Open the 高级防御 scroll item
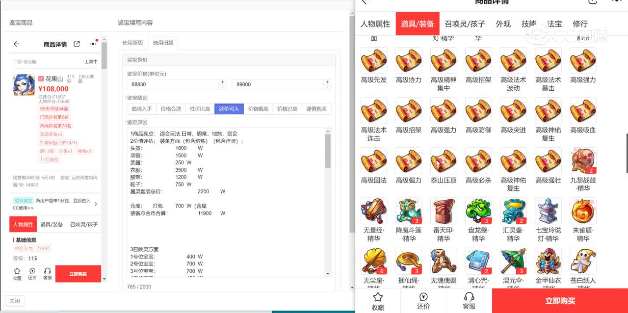This screenshot has height=313, width=628. tap(478, 111)
